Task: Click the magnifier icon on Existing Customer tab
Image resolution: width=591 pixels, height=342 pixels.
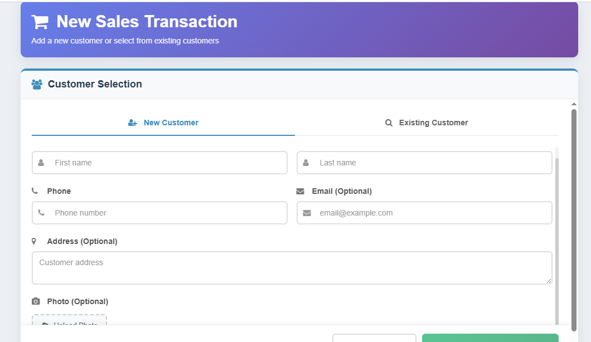Action: point(389,123)
